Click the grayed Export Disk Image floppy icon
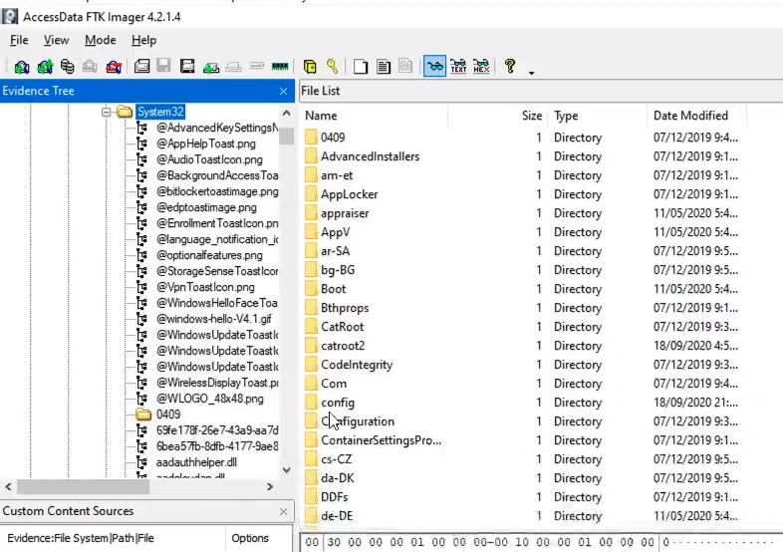Viewport: 783px width, 552px height. click(163, 67)
